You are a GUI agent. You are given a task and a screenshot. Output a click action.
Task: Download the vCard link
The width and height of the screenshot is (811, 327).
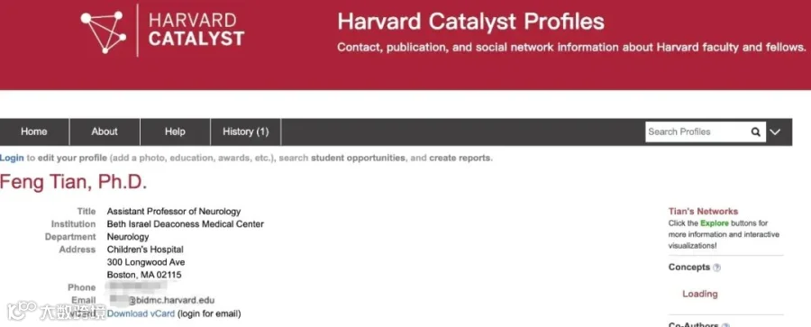pos(141,313)
